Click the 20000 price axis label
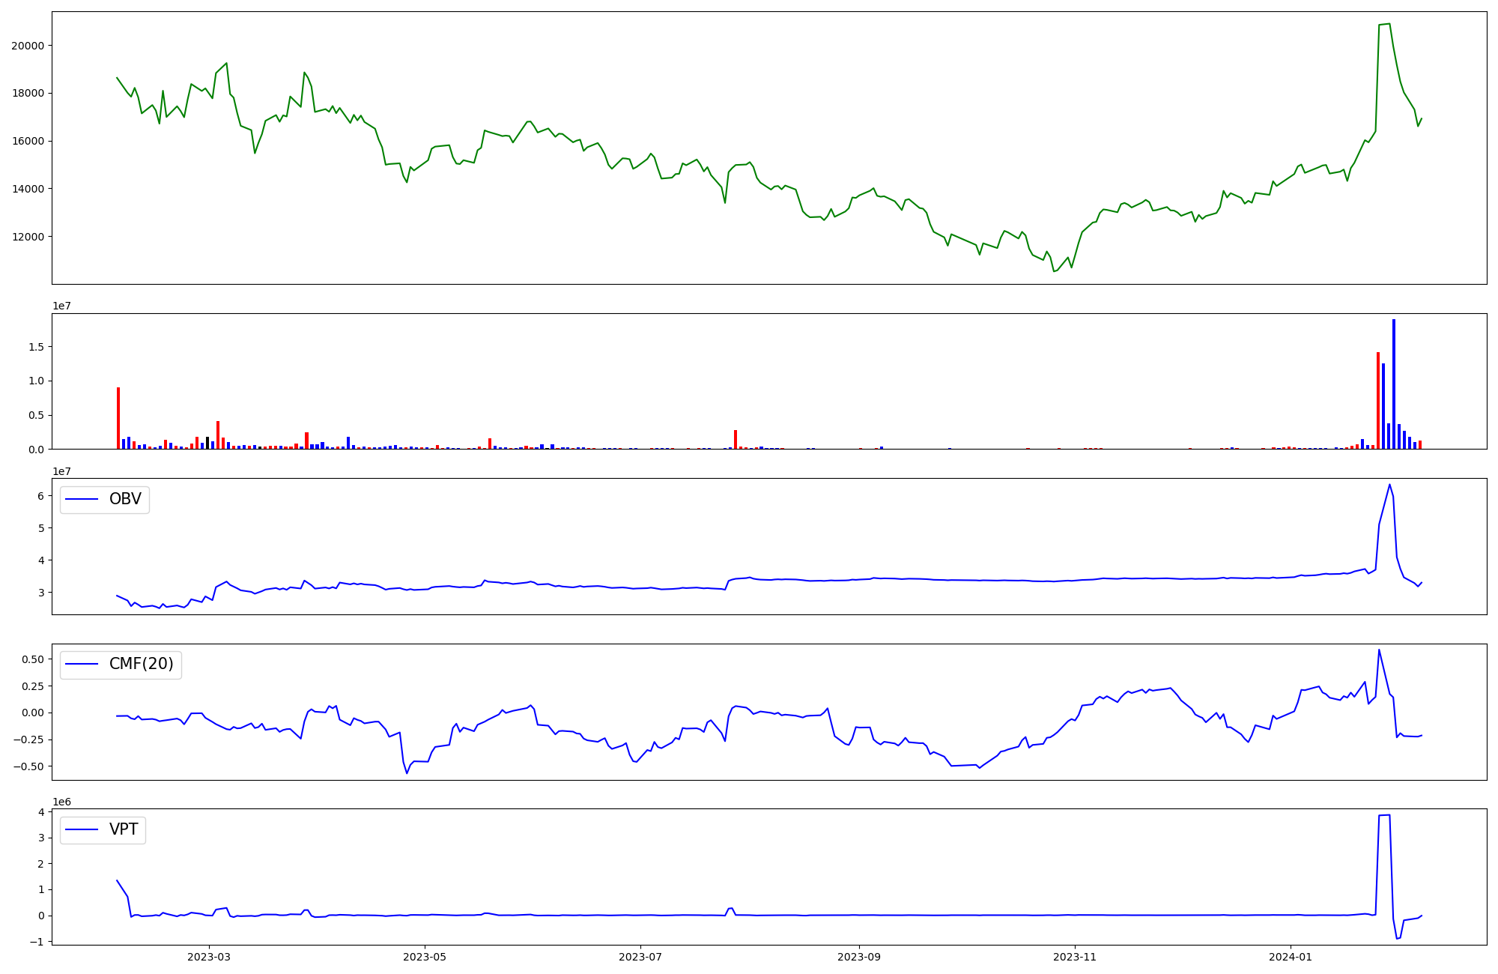The height and width of the screenshot is (974, 1498). (28, 46)
